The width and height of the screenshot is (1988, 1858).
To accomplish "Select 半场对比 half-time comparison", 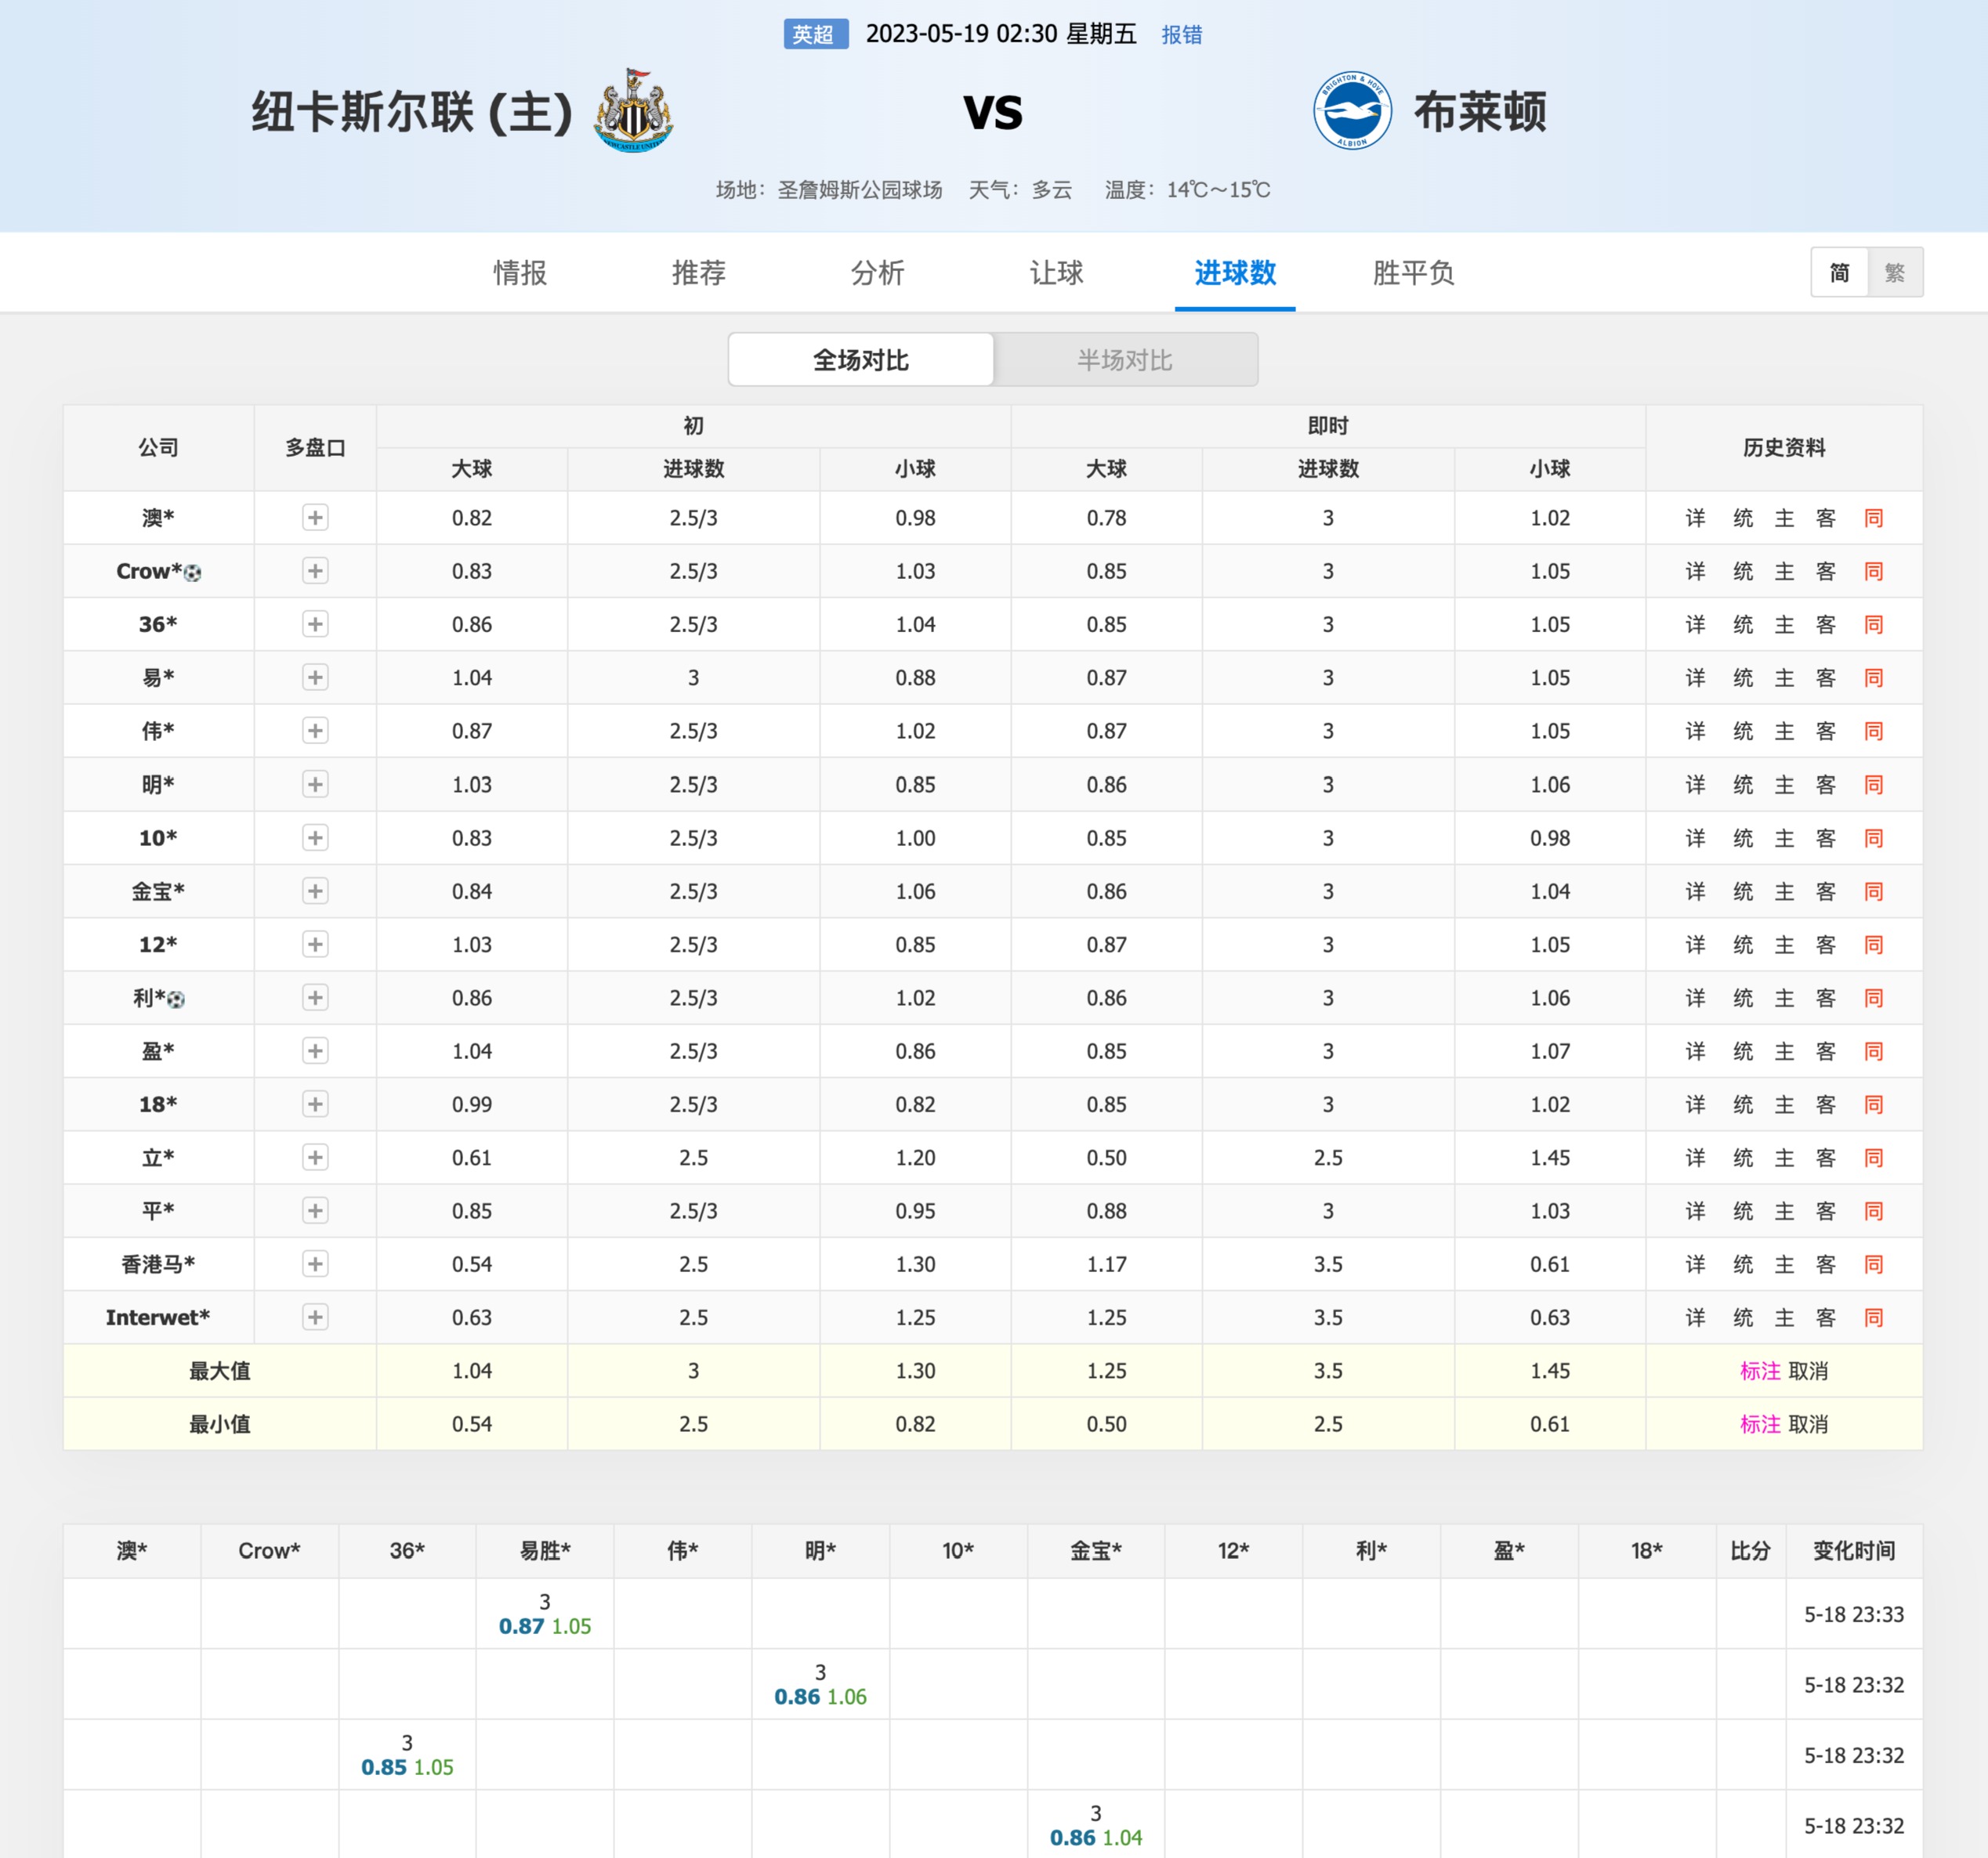I will tap(1125, 360).
